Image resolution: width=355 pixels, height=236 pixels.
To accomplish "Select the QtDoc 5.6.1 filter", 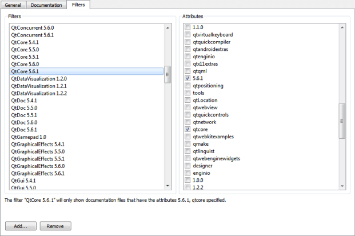I will [x=87, y=130].
